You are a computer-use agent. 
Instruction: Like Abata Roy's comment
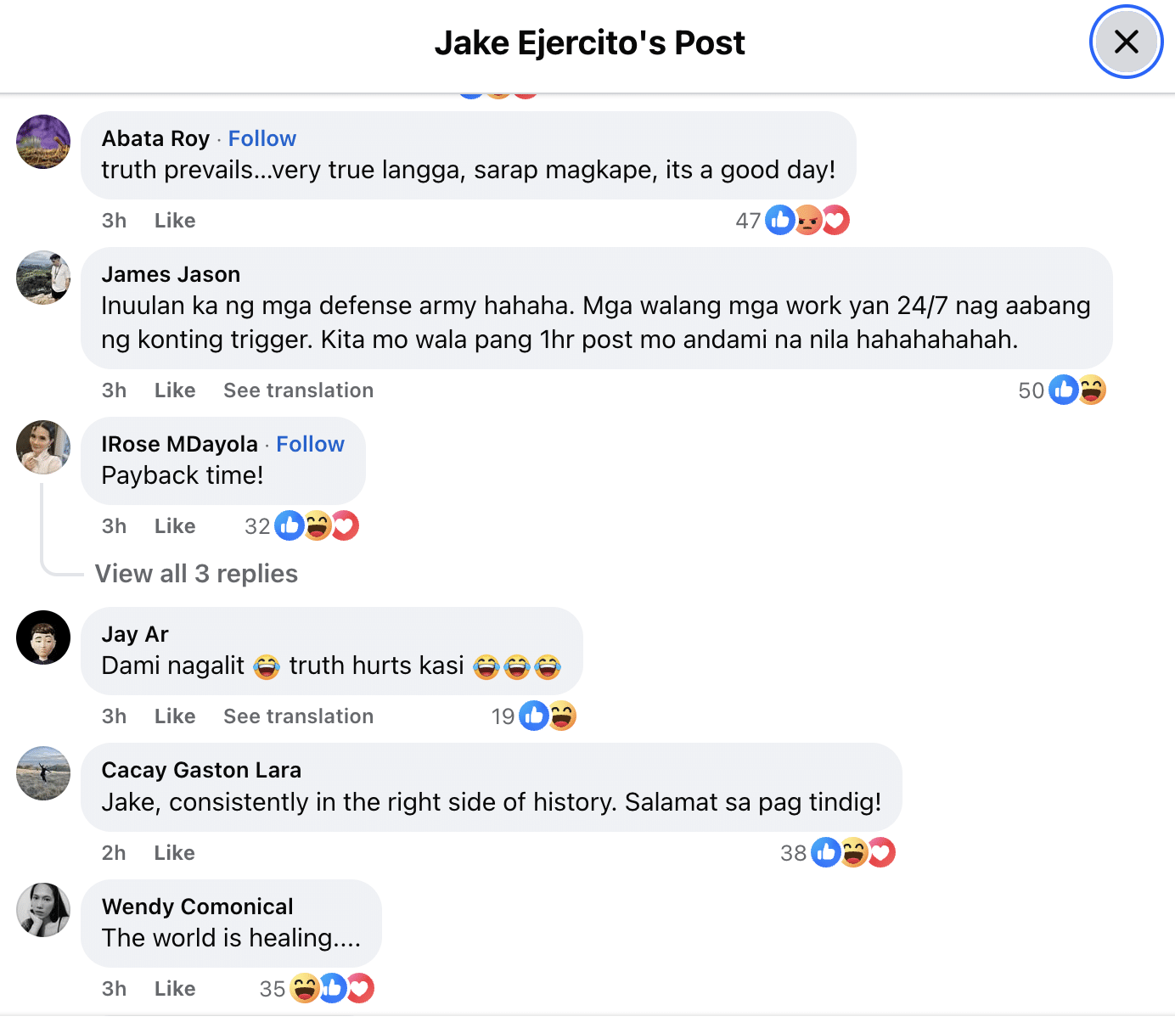coord(174,220)
